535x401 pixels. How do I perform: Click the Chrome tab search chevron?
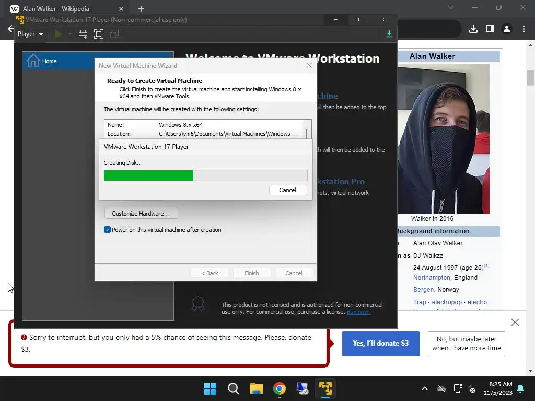451,7
